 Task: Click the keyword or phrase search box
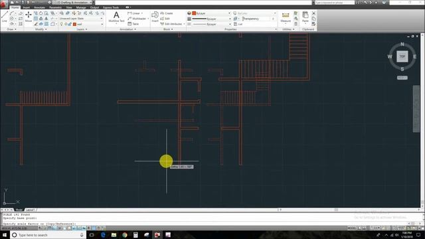pyautogui.click(x=335, y=3)
